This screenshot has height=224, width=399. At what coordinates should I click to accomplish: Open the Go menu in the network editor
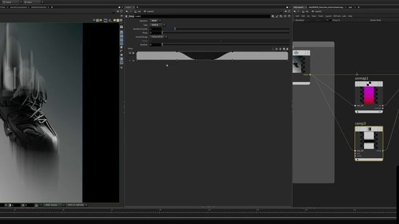pyautogui.click(x=308, y=16)
